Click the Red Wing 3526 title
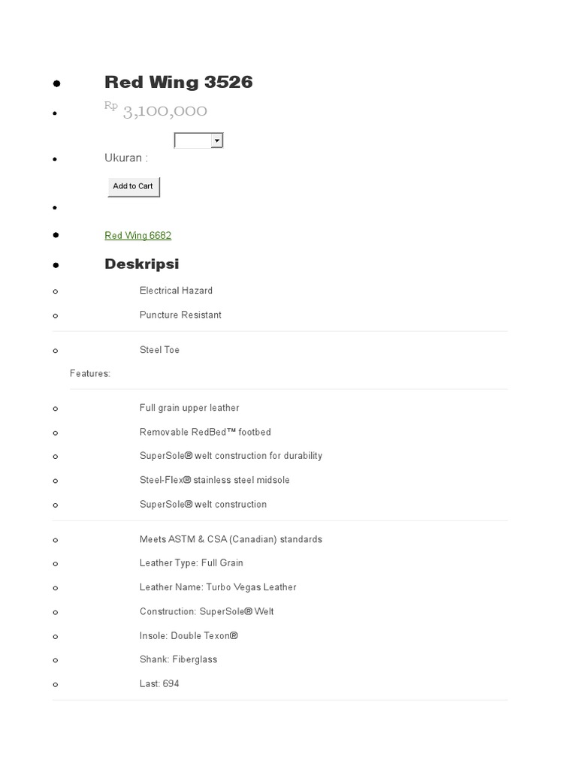Screen dimensions: 577x769 (178, 83)
